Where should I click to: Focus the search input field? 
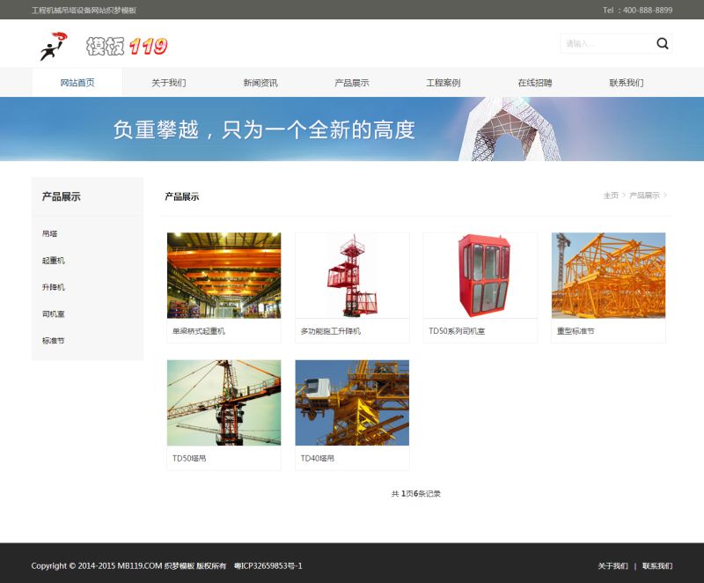click(606, 43)
